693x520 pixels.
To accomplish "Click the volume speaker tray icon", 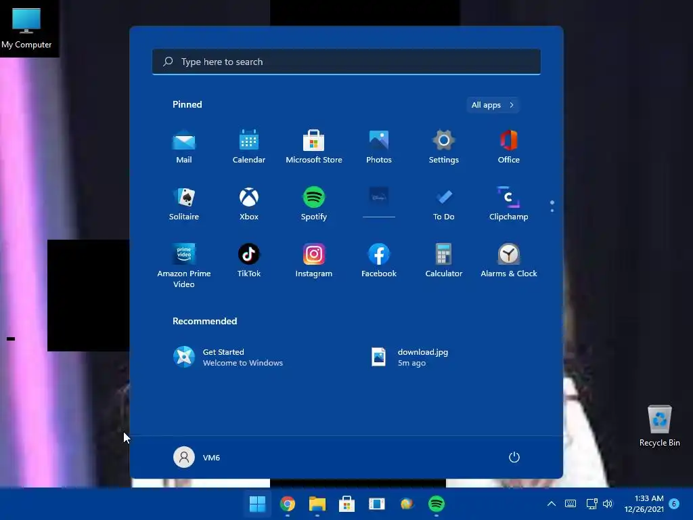I will click(608, 504).
